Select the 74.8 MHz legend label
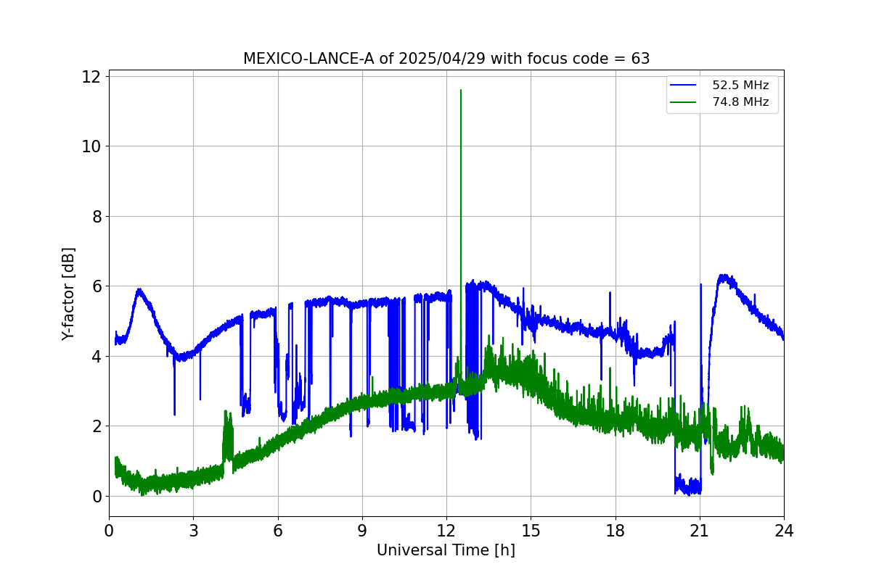 tap(740, 102)
